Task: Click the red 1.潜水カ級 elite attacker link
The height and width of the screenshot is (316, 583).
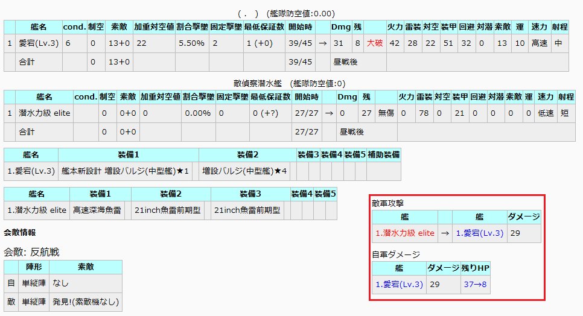Action: pos(404,233)
